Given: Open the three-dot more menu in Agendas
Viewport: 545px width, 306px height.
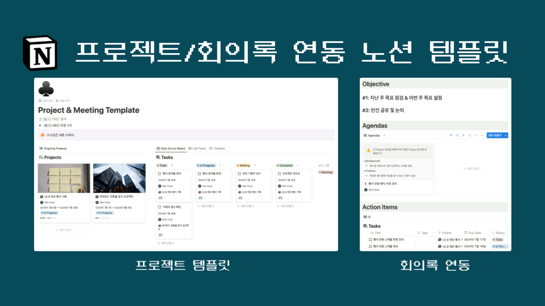Looking at the screenshot, I should click(482, 135).
